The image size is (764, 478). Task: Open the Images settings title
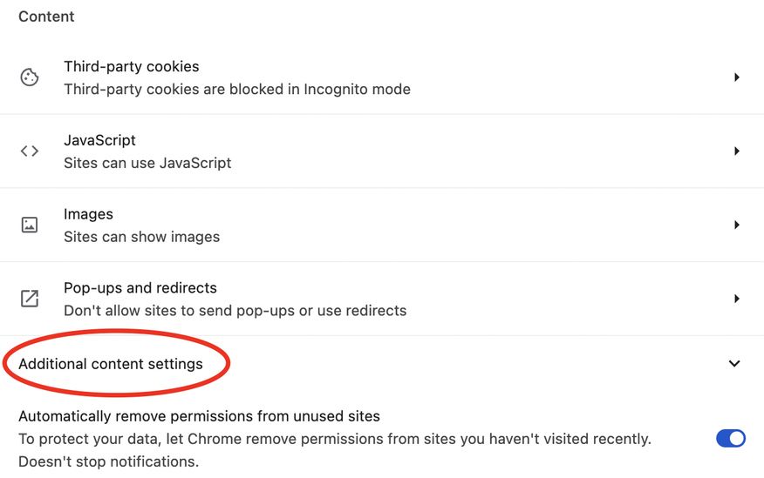[88, 214]
